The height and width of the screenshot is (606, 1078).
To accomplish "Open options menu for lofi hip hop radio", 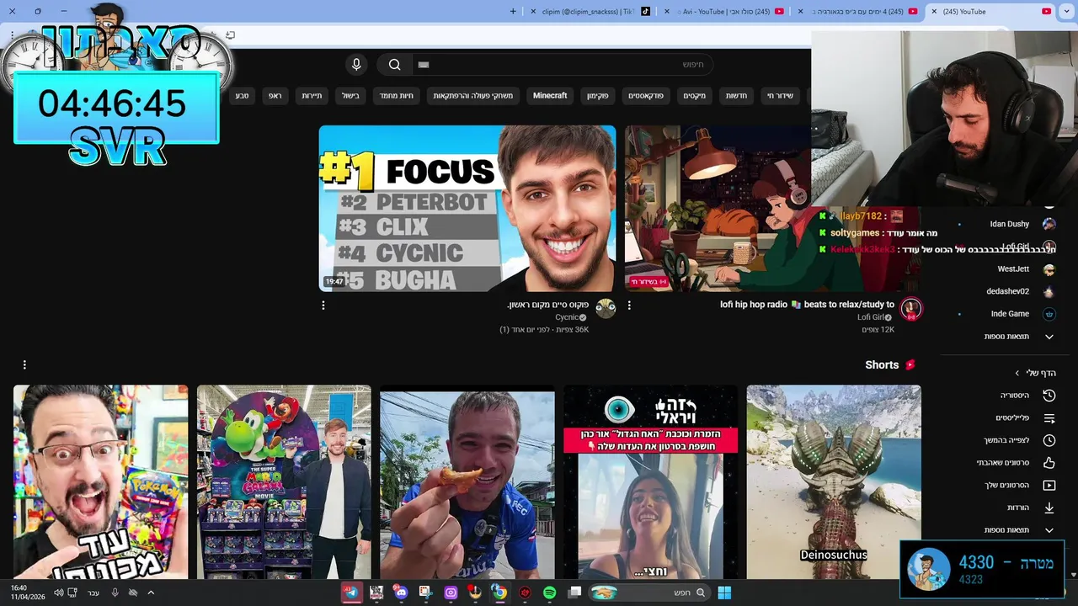I will pyautogui.click(x=629, y=306).
